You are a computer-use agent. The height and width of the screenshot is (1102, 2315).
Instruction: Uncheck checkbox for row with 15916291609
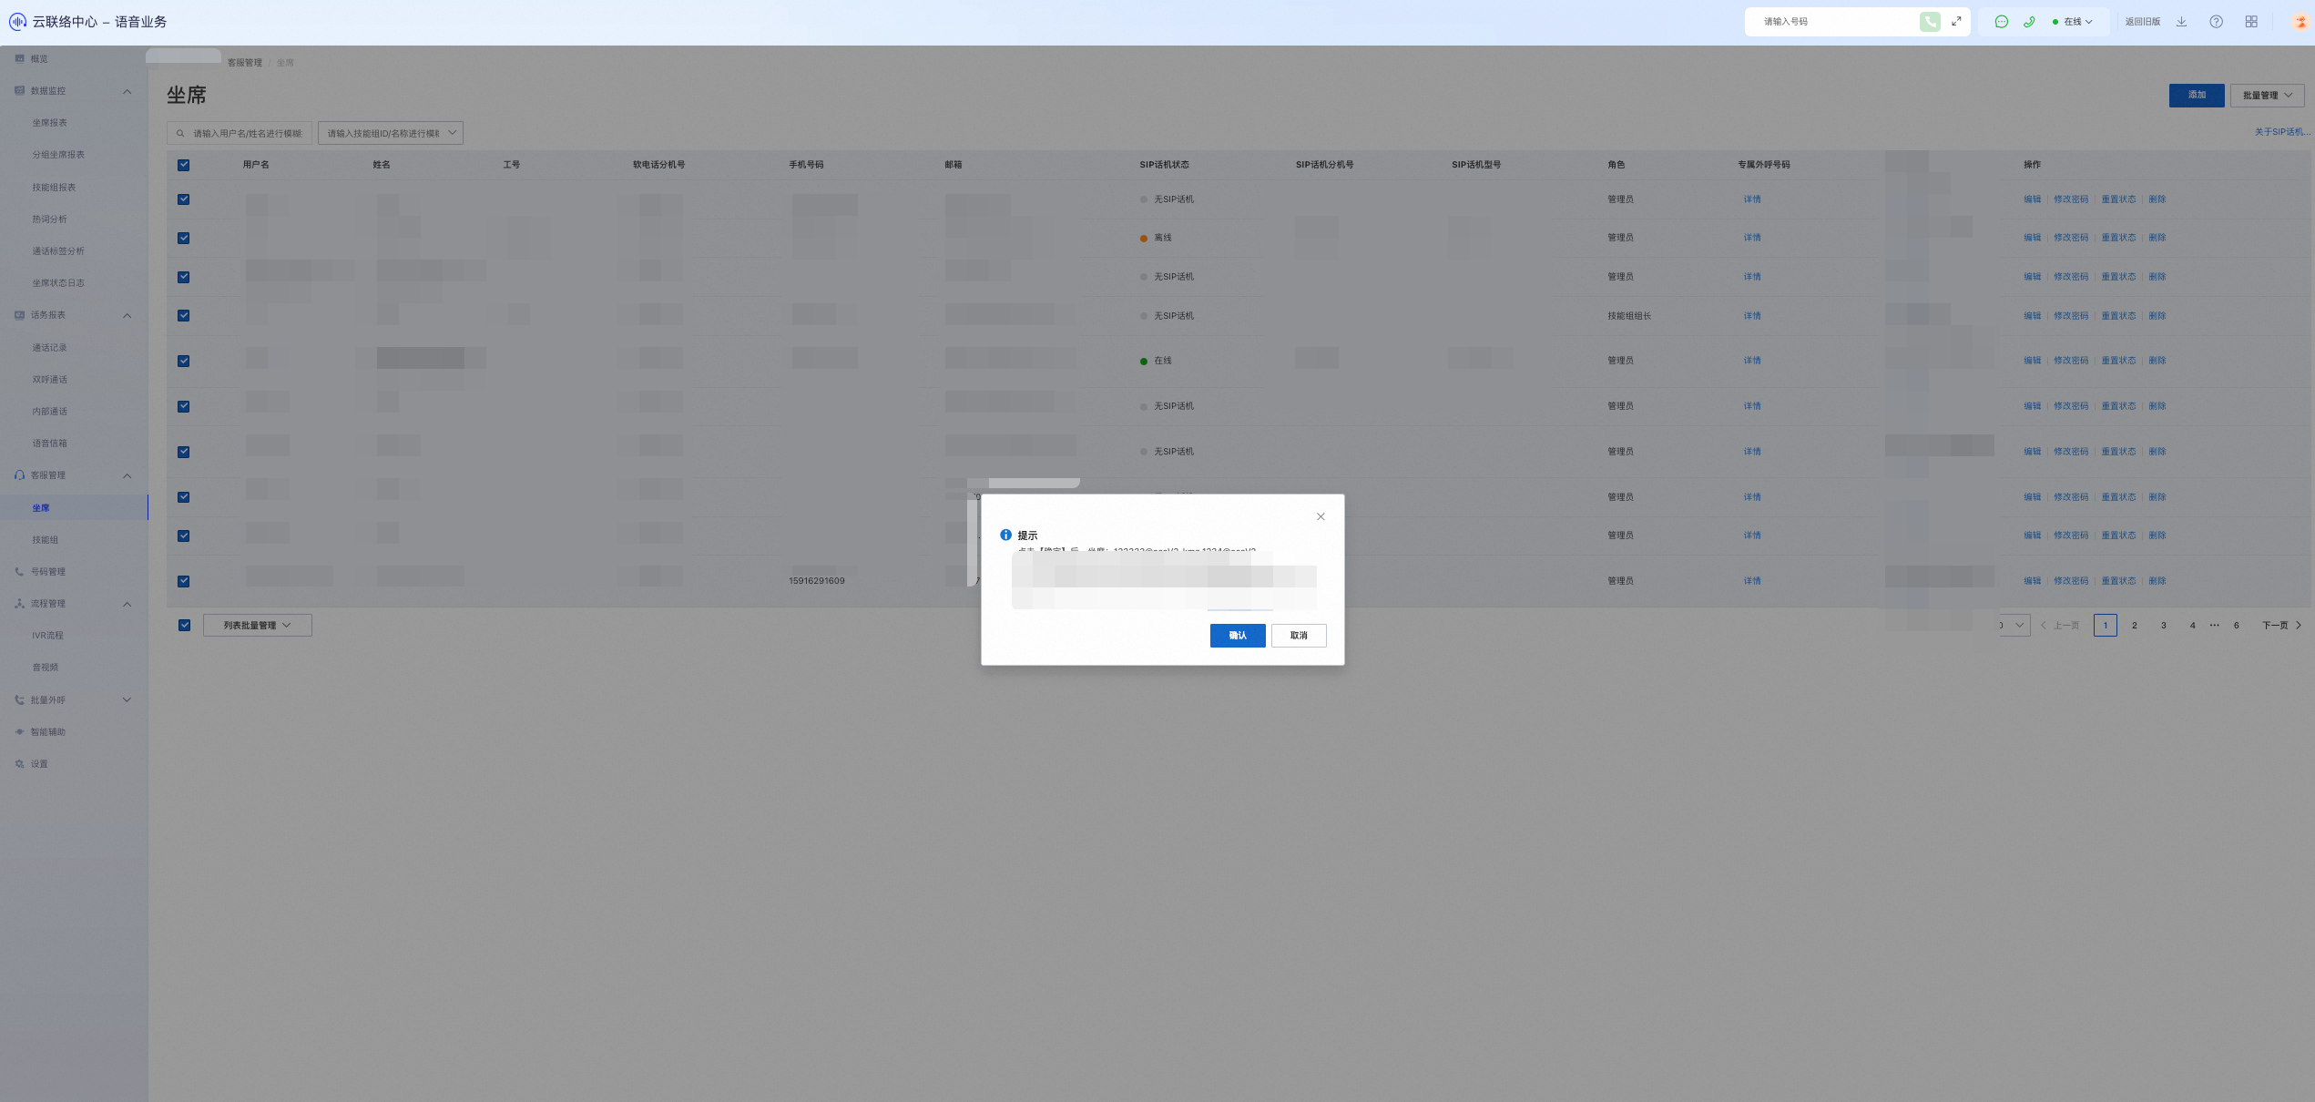click(x=184, y=581)
